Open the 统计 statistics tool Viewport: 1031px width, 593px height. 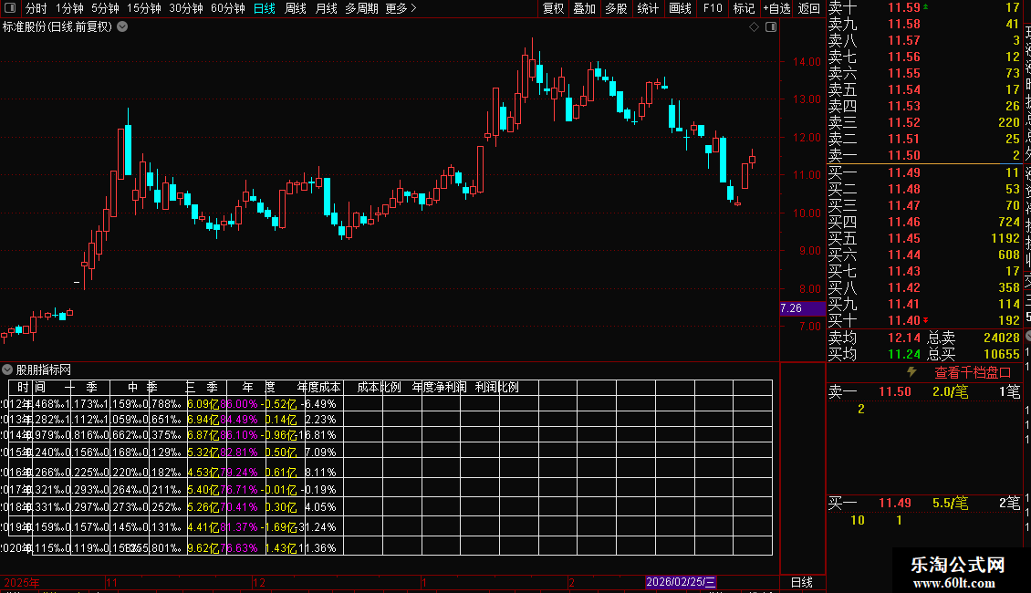click(648, 8)
